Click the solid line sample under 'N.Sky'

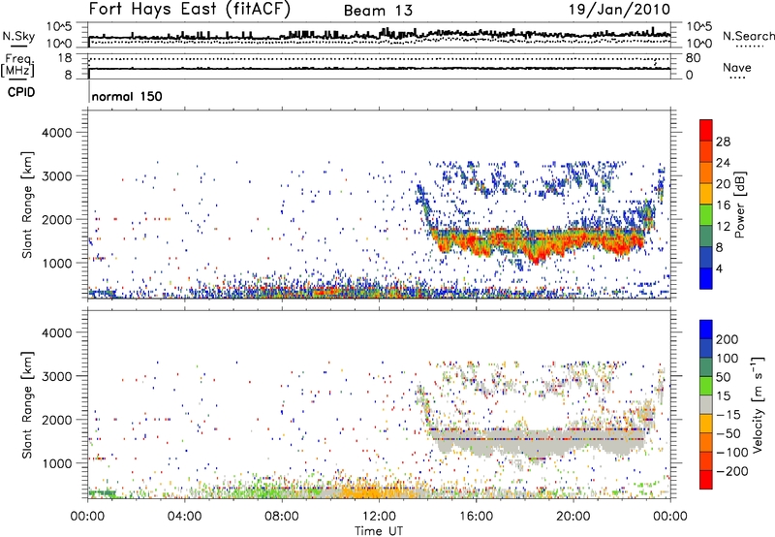click(x=18, y=47)
